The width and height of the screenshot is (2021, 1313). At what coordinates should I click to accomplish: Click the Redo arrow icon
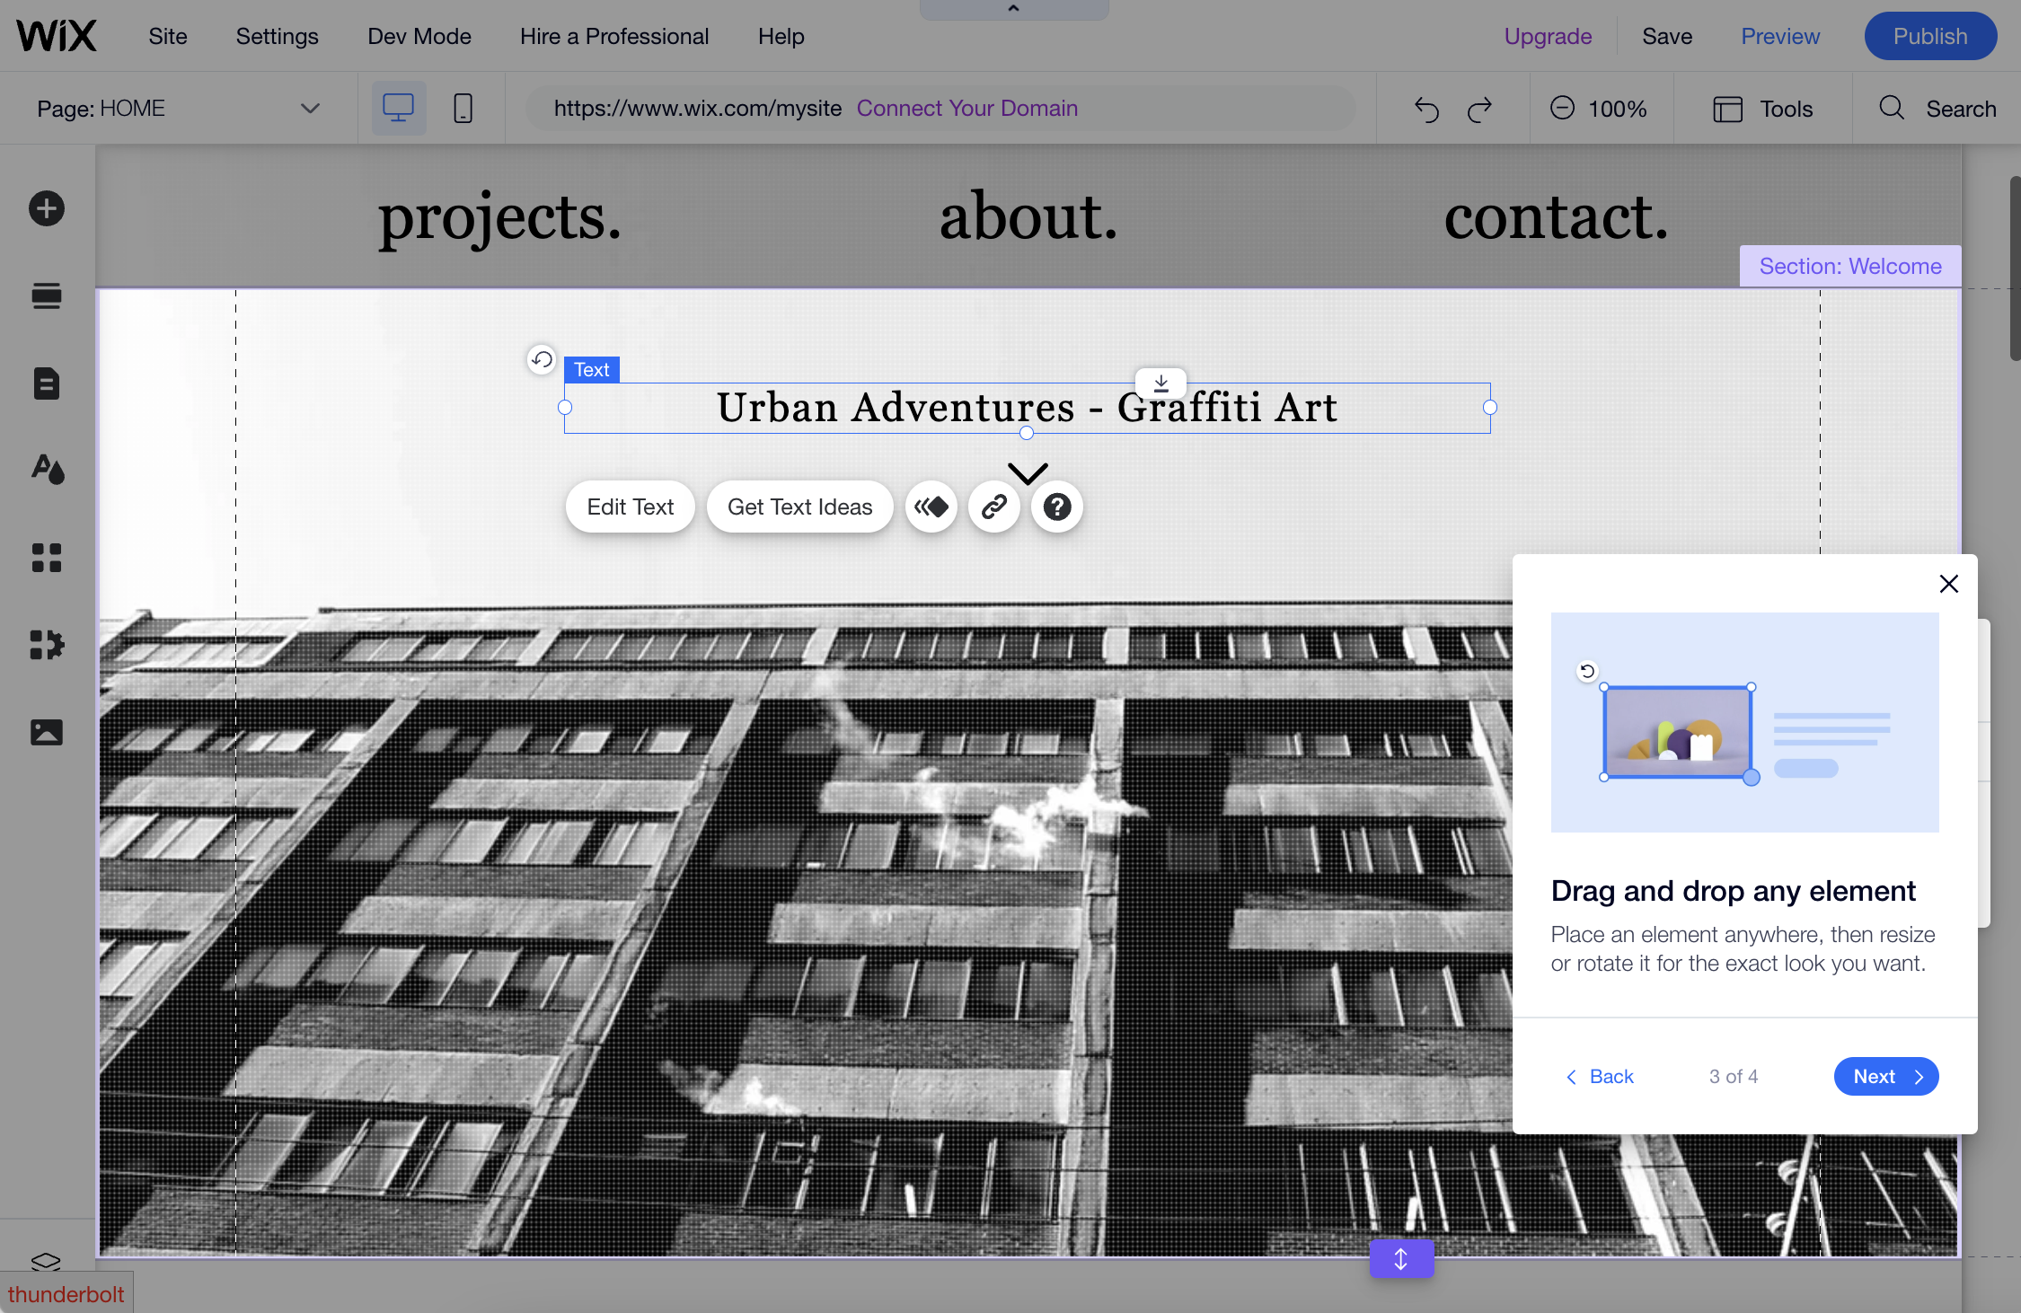pyautogui.click(x=1479, y=110)
